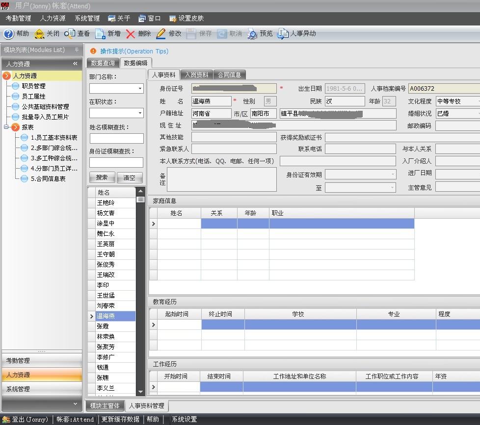Screen dimensions: 480x425
Task: Collapse the 报表 tree node
Action: 6,127
